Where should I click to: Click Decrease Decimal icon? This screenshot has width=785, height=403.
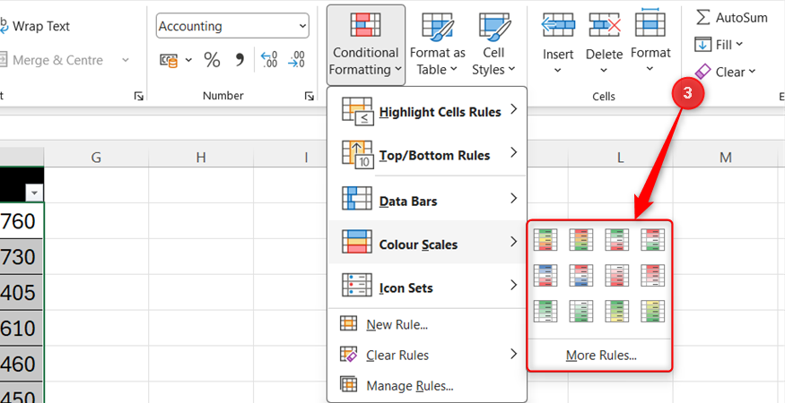[x=297, y=60]
